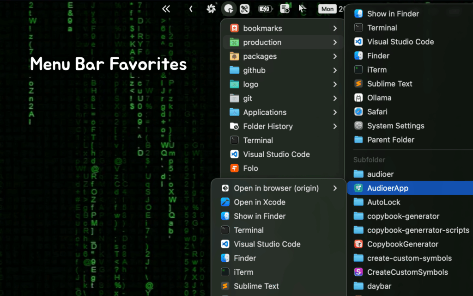The height and width of the screenshot is (296, 473).
Task: Click the pinwheel menu bar icon
Action: click(x=211, y=8)
